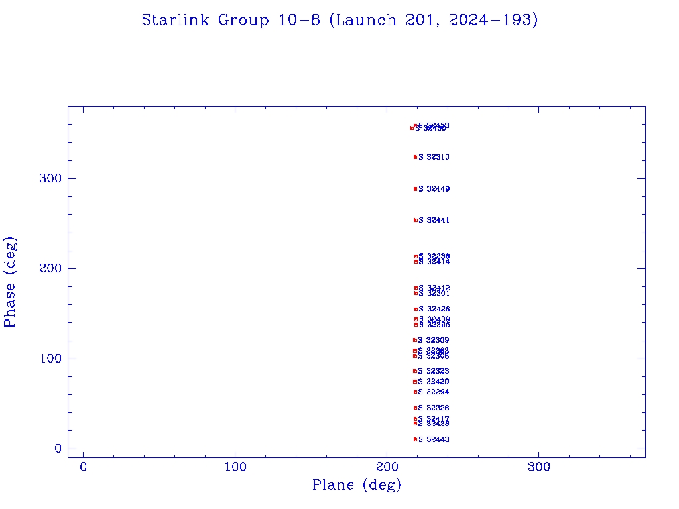Click the "200" tick label on Plane axis

point(387,467)
